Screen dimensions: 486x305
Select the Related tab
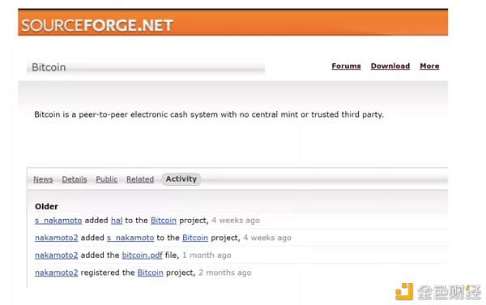140,179
